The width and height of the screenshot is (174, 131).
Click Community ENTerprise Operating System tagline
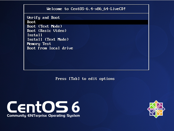[x=43, y=116]
